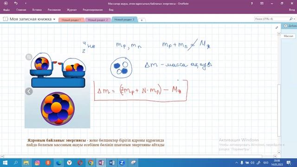Toggle full page view arrow icon
This screenshot has height=167, width=297.
(x=277, y=28)
